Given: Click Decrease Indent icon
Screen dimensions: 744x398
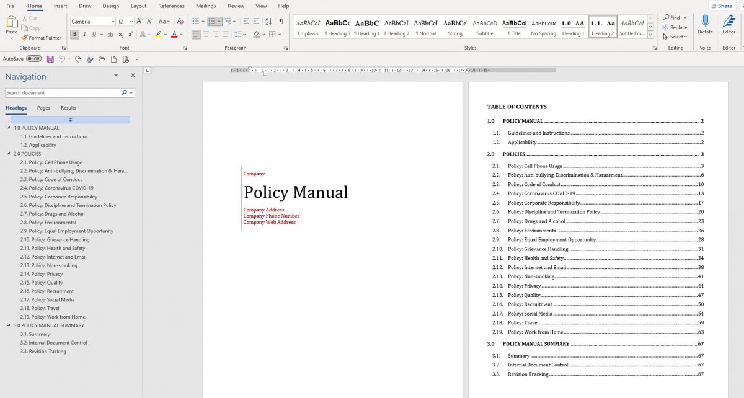Looking at the screenshot, I should (246, 22).
